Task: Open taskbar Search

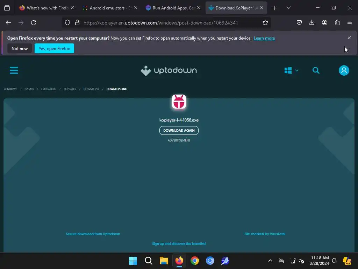Action: point(148,261)
